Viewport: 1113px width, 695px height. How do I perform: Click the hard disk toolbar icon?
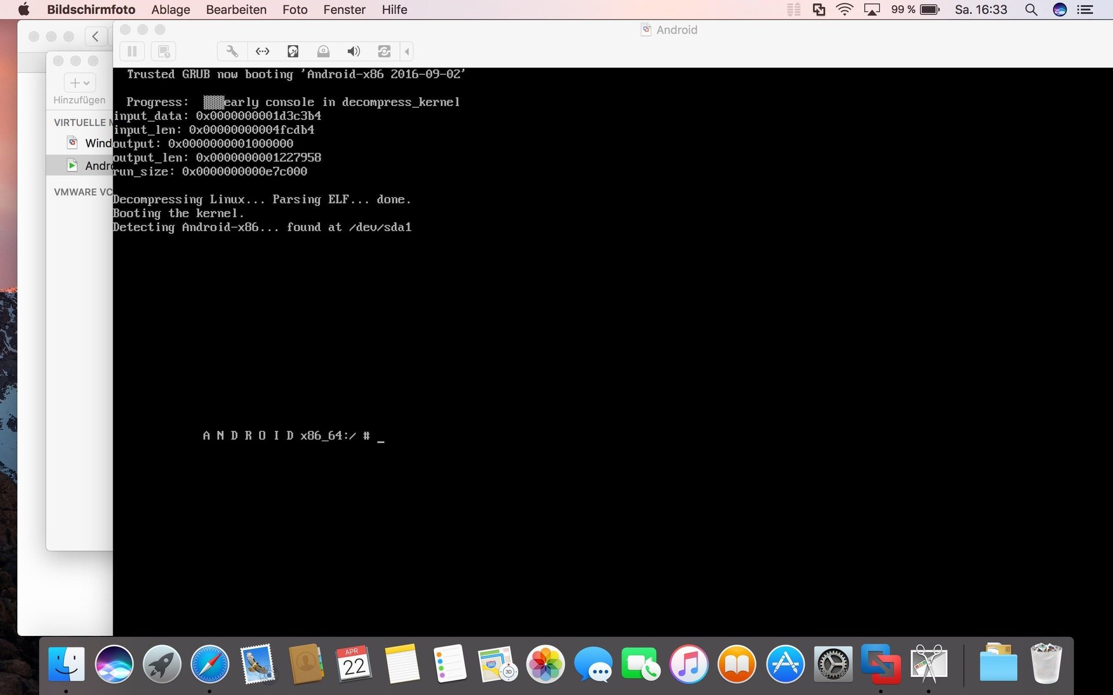point(293,52)
